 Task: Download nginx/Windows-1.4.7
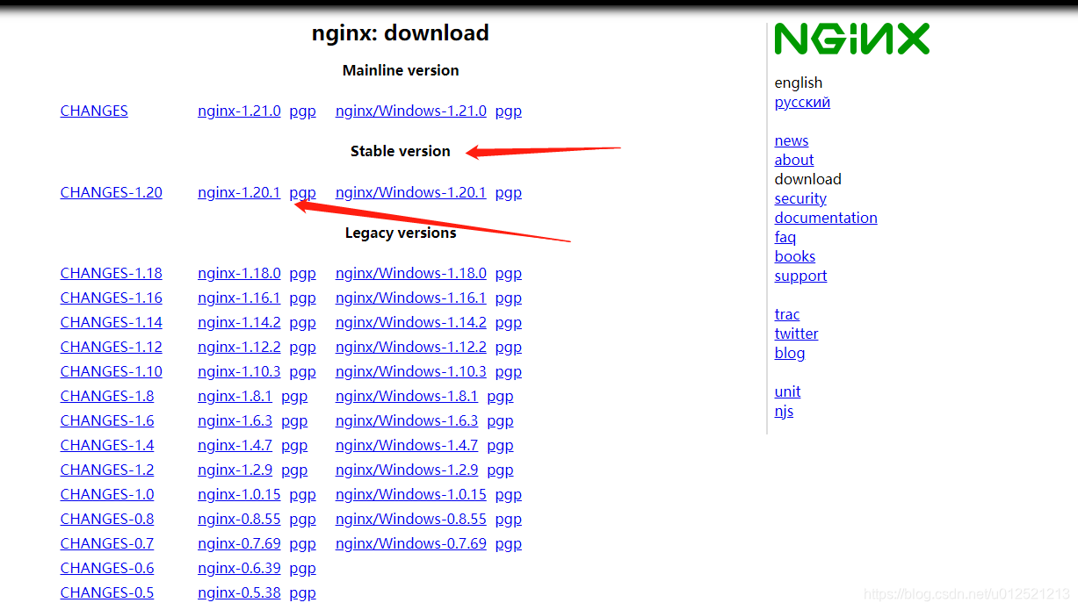407,446
